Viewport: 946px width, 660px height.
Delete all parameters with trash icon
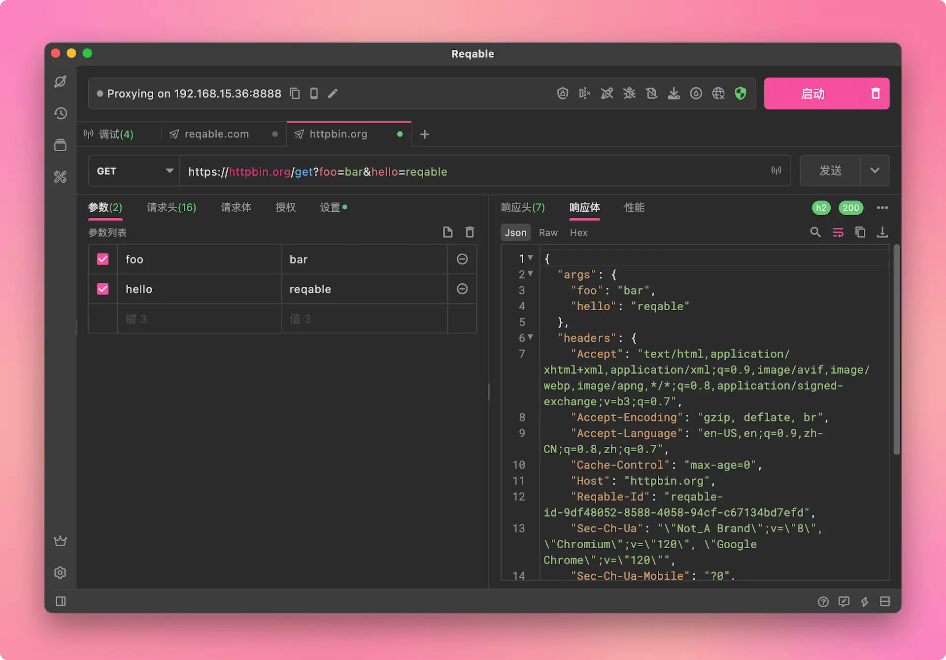470,232
